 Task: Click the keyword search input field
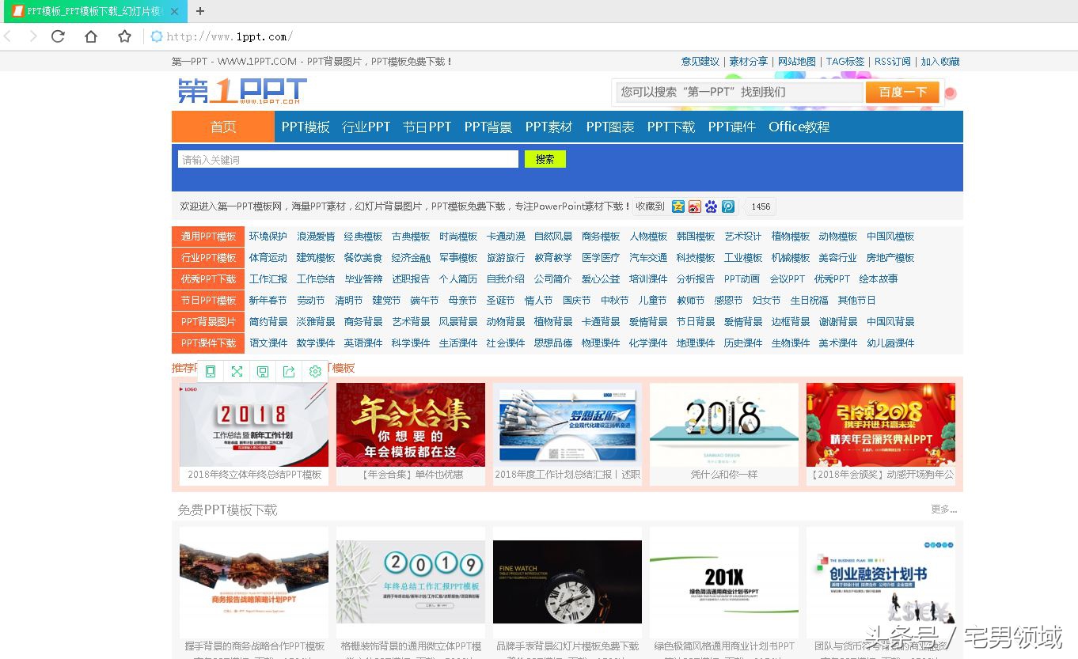pos(348,158)
